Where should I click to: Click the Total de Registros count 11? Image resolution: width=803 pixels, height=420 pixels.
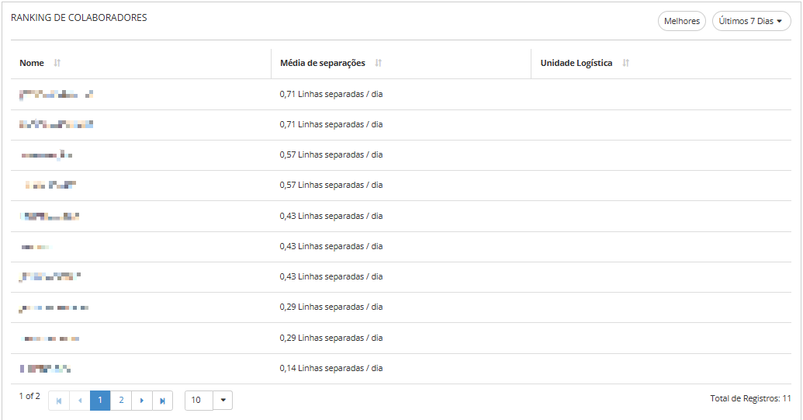(787, 398)
